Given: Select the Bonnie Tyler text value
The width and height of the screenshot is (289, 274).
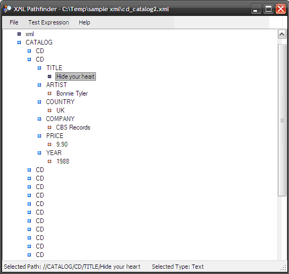Looking at the screenshot, I should 72,93.
